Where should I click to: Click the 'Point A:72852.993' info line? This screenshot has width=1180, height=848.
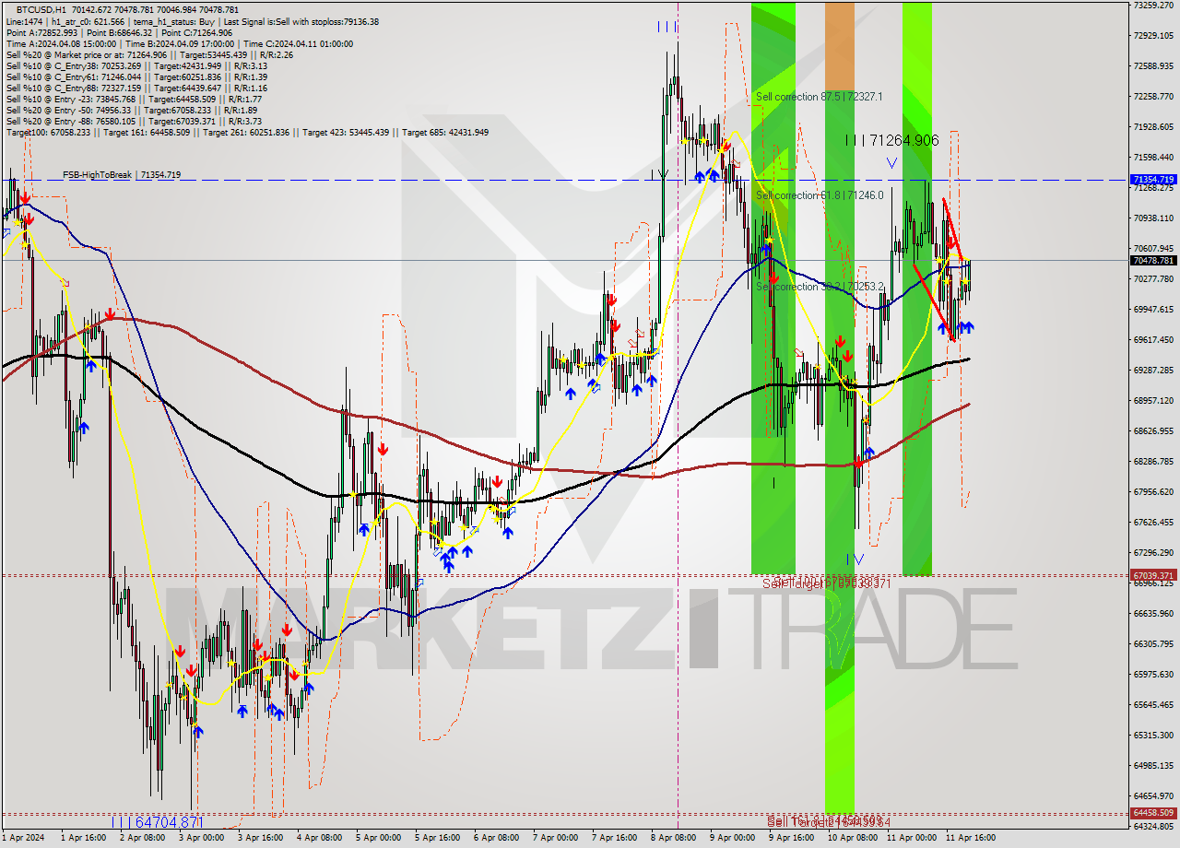119,32
